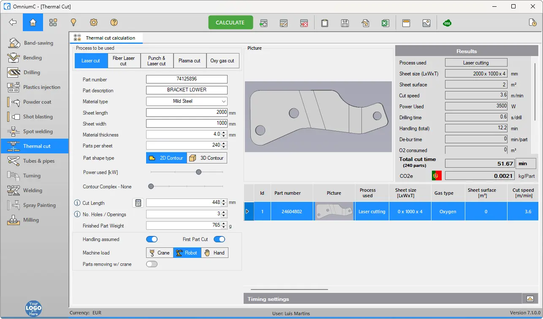This screenshot has width=543, height=319.
Task: Open the calculator next to Cut Length
Action: 138,203
